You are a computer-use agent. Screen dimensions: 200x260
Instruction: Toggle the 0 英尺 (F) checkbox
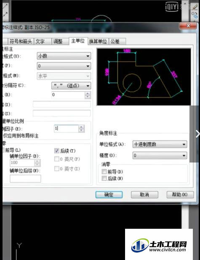(56, 159)
